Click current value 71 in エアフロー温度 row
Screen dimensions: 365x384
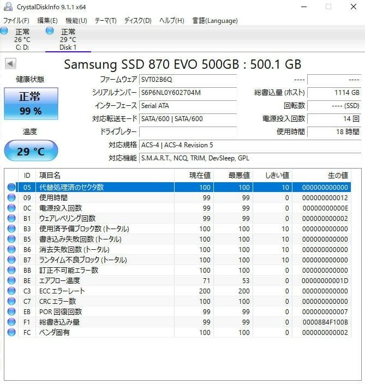click(207, 281)
